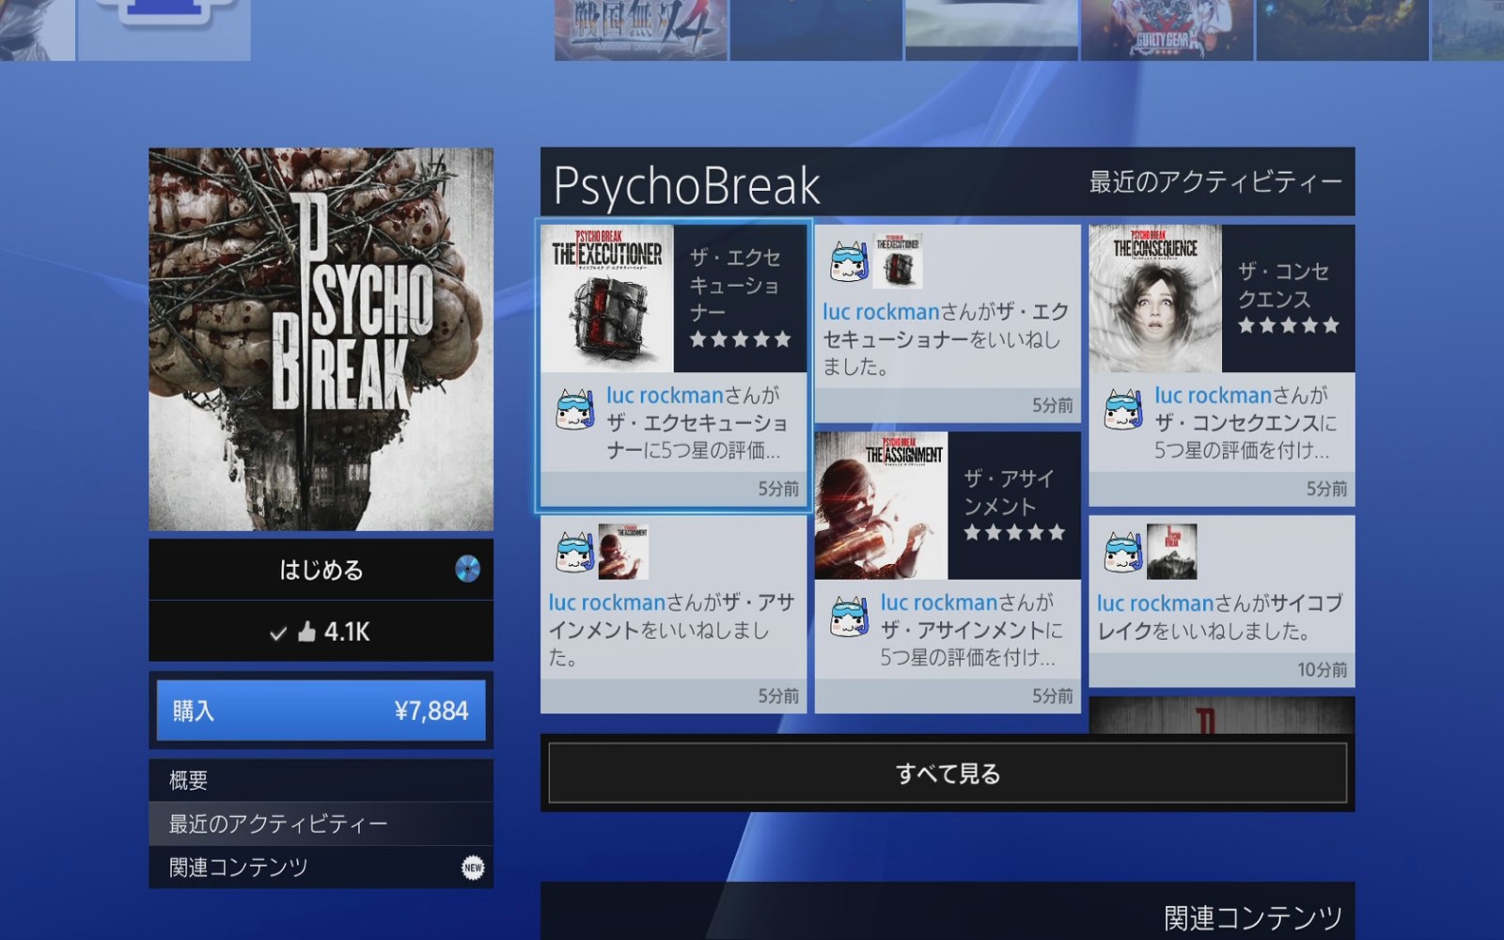Click luc rockman link in the Assignment rating card
Image resolution: width=1504 pixels, height=940 pixels.
click(939, 603)
